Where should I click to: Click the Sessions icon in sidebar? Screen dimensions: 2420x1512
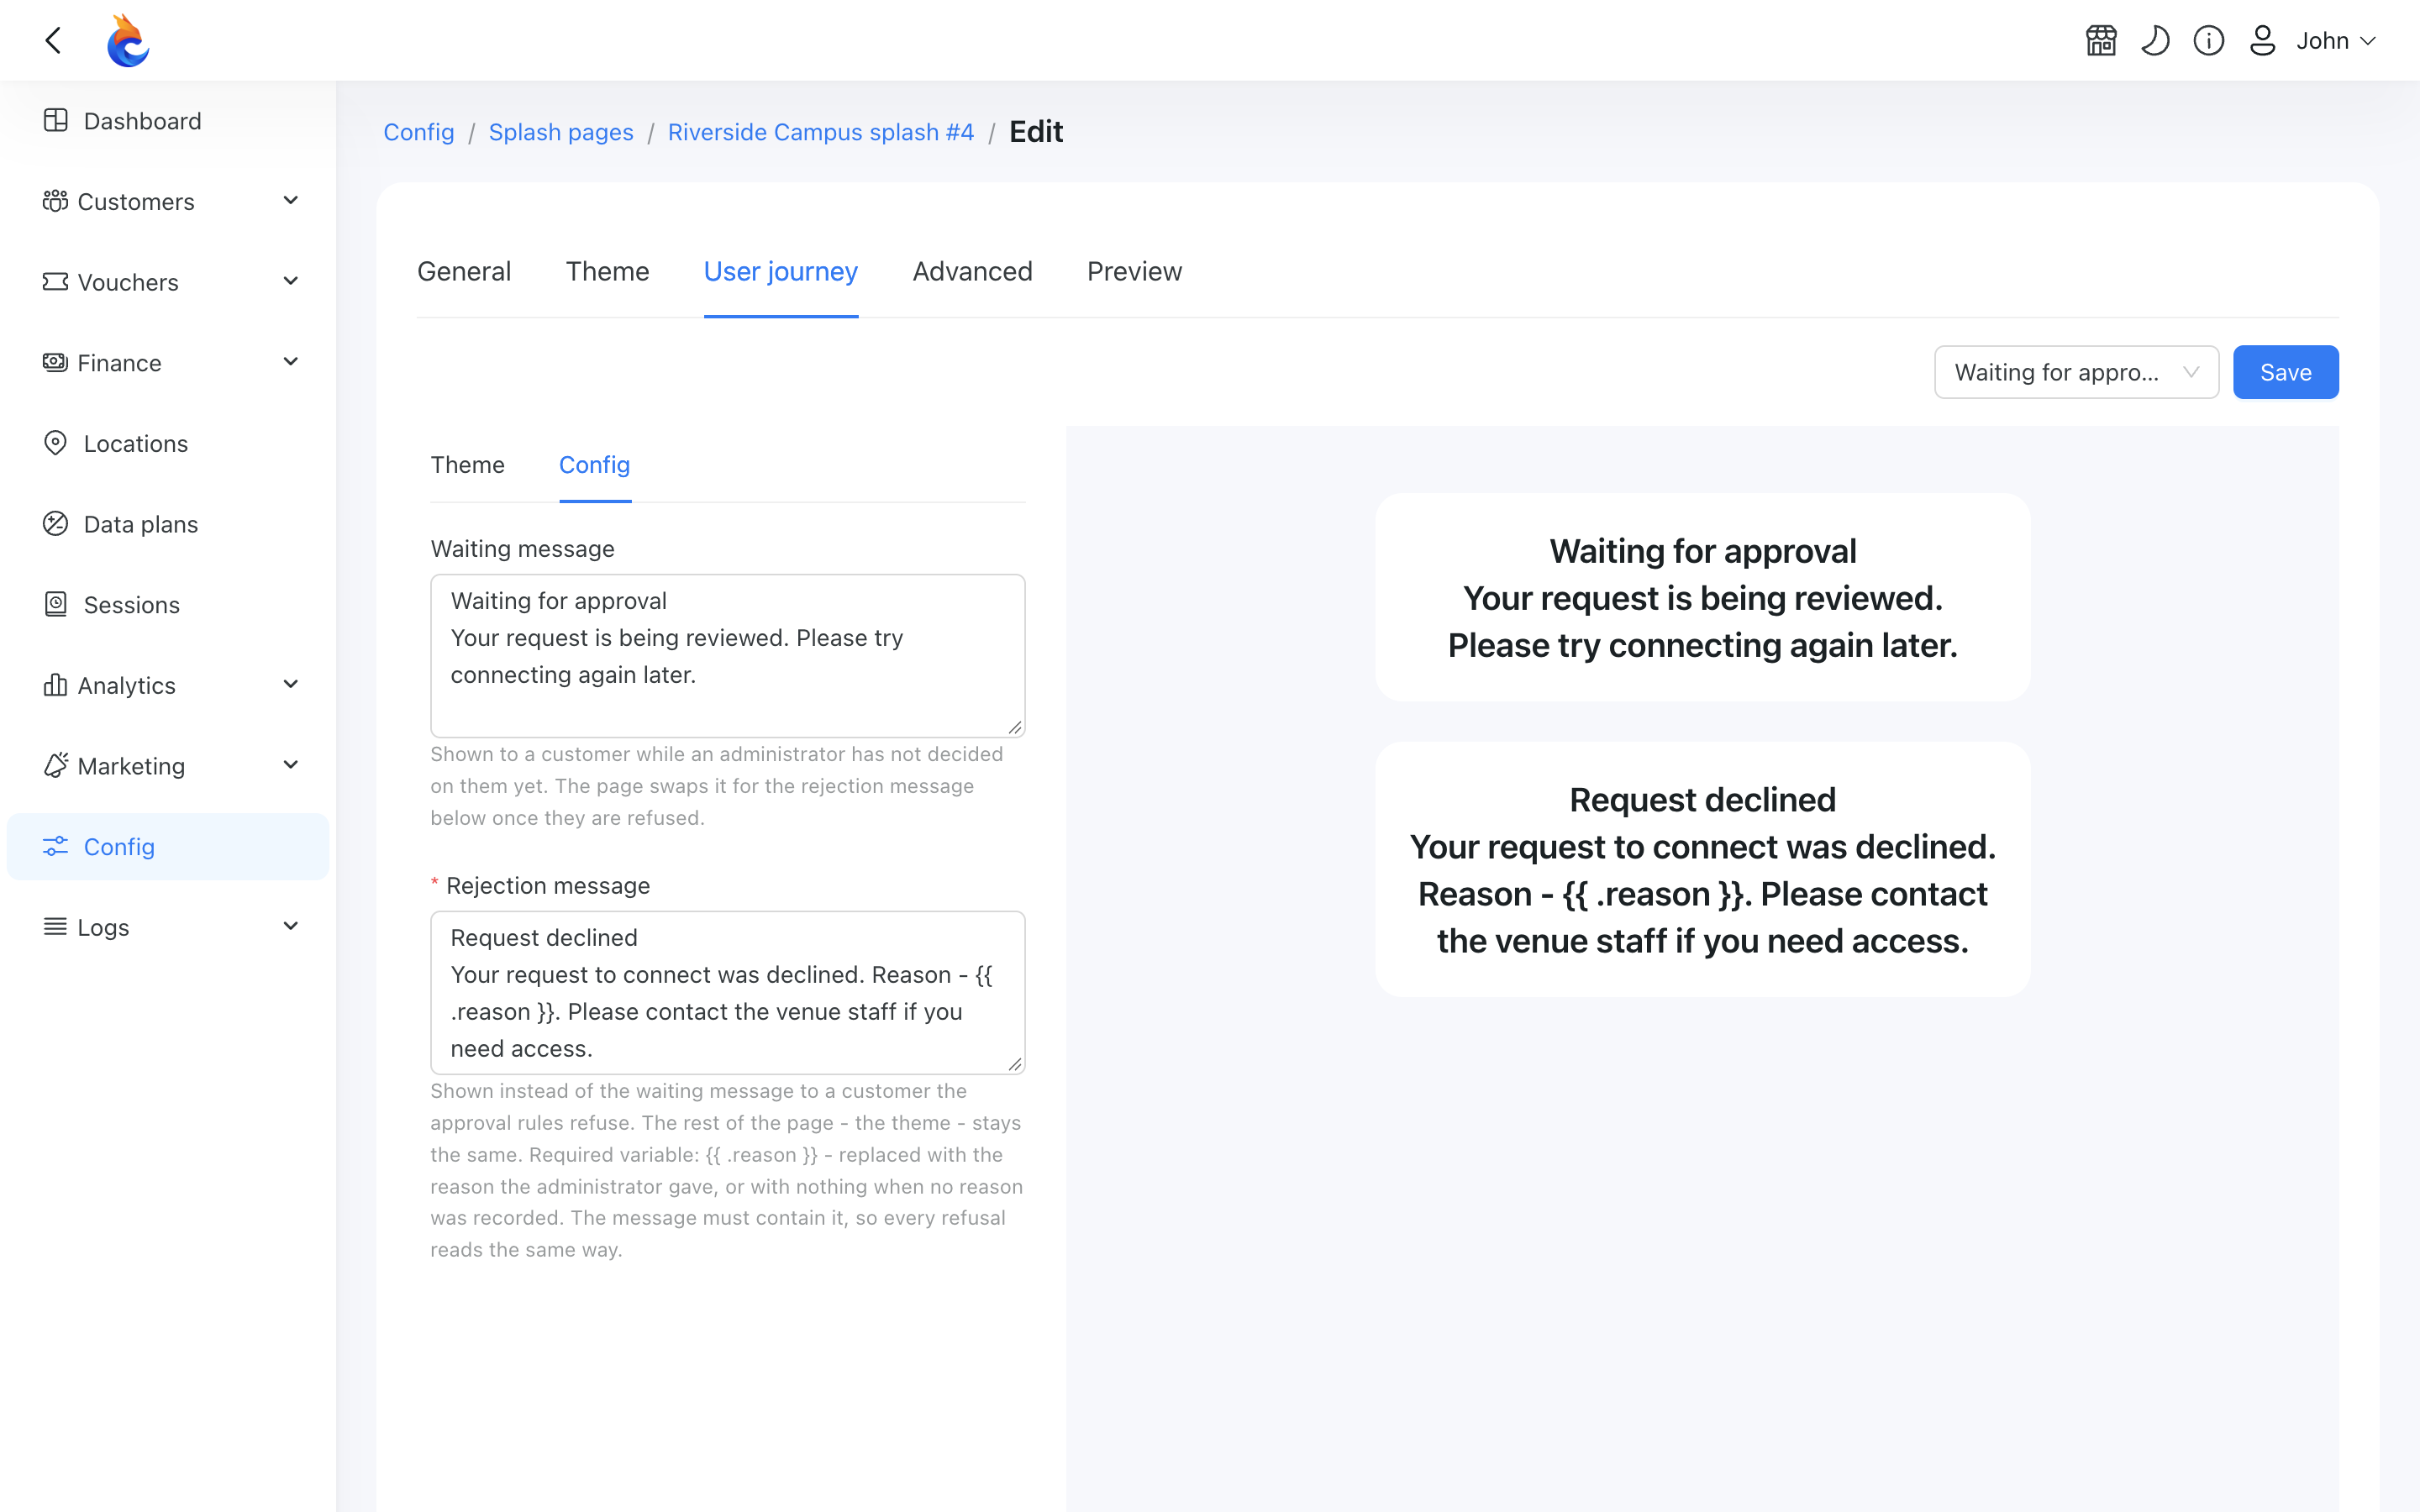pyautogui.click(x=56, y=604)
